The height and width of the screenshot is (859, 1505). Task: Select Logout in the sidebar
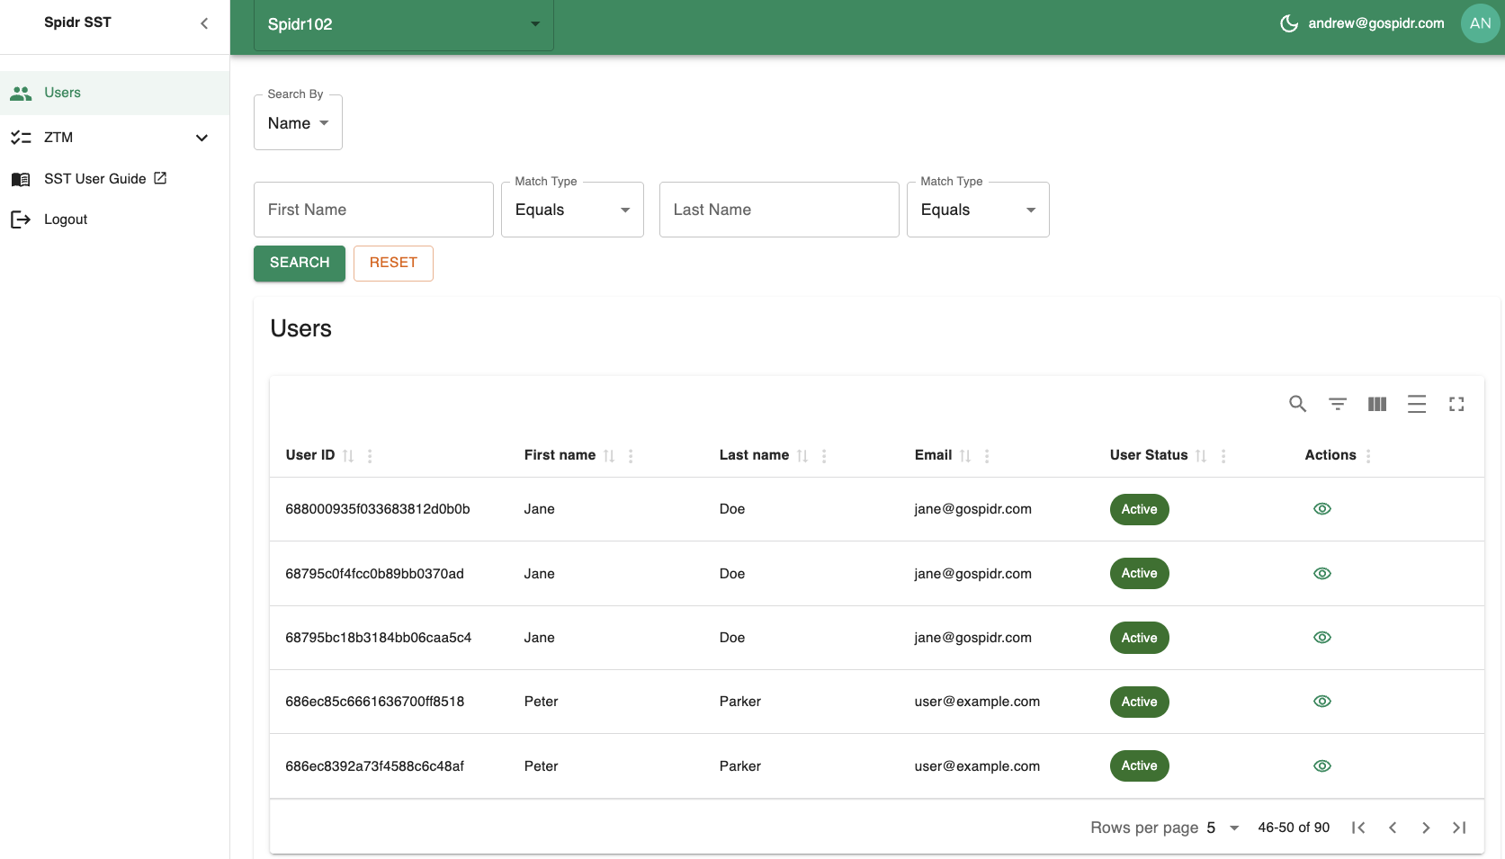tap(114, 219)
